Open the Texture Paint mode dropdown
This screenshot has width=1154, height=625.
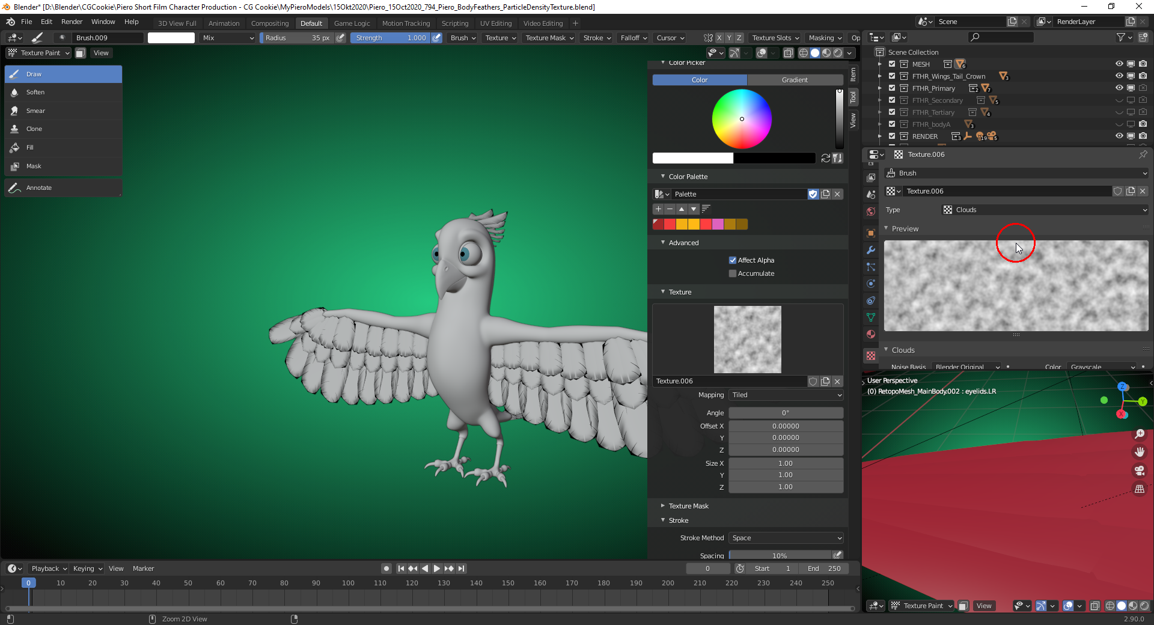click(x=38, y=53)
